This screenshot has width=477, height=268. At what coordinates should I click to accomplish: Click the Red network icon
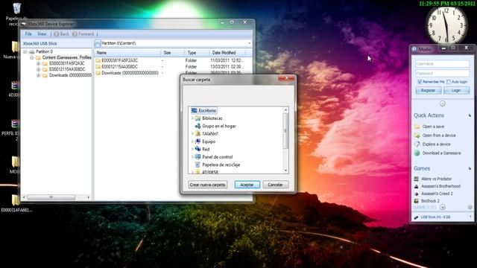(x=198, y=149)
